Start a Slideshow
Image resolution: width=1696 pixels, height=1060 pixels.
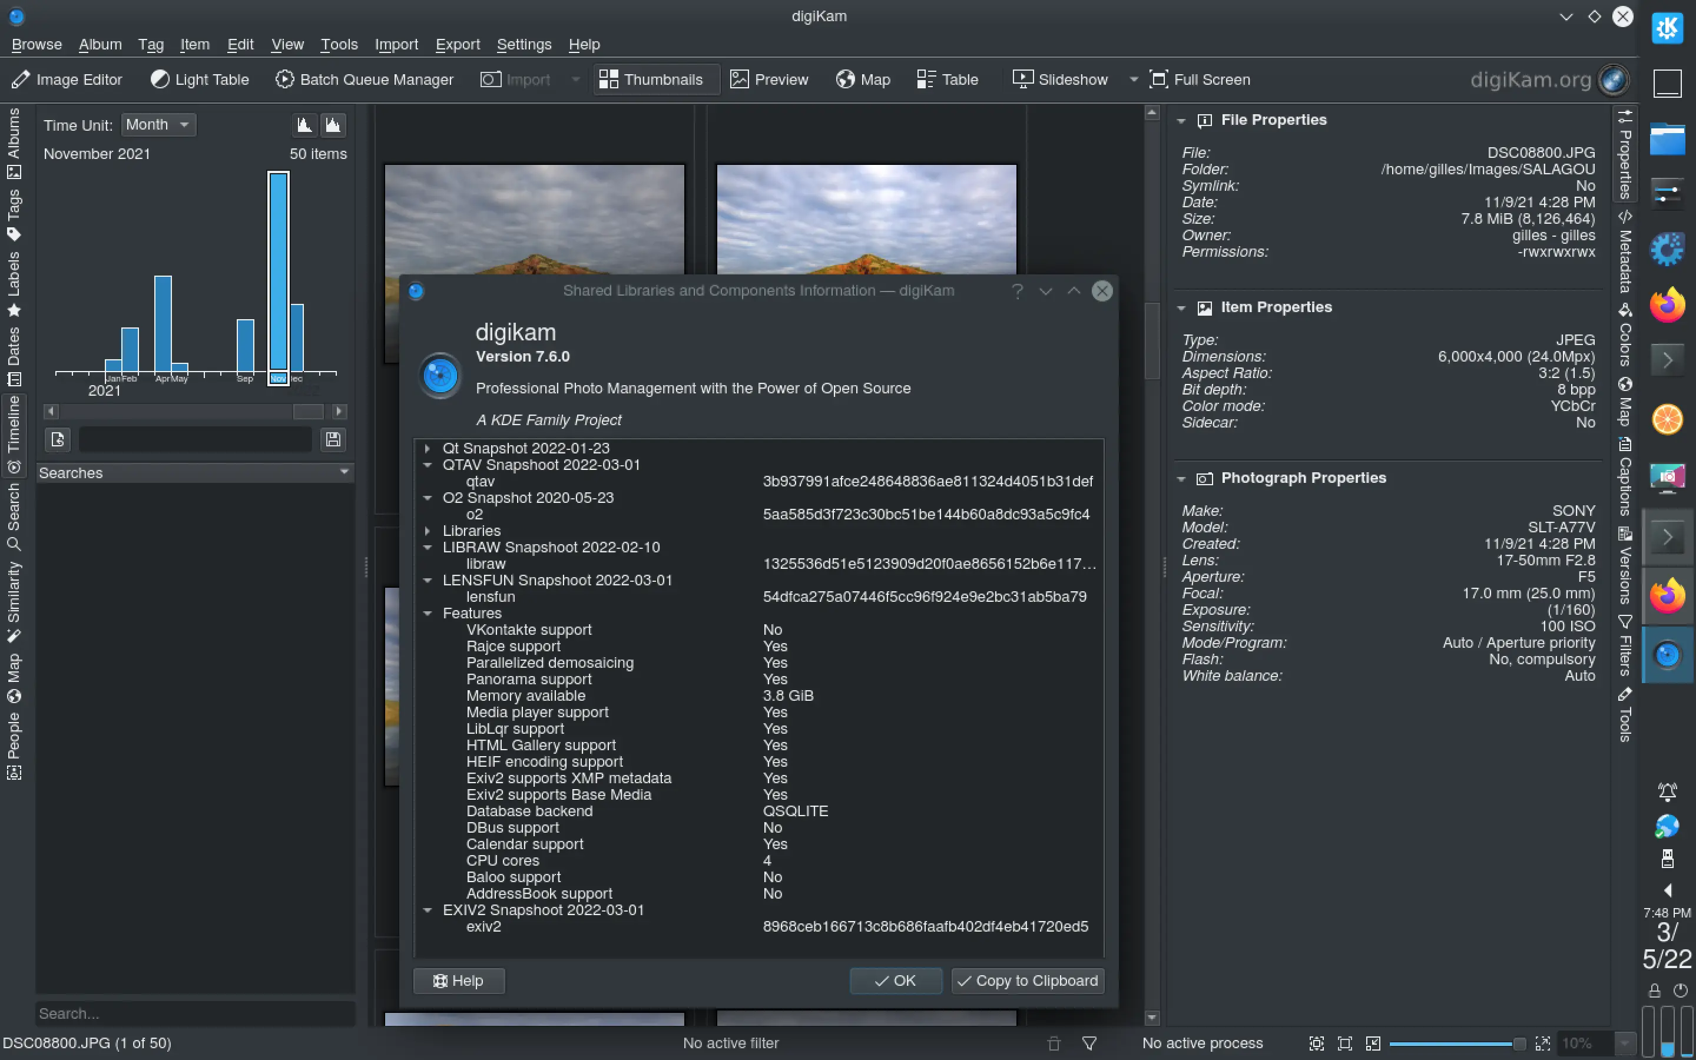point(1059,79)
